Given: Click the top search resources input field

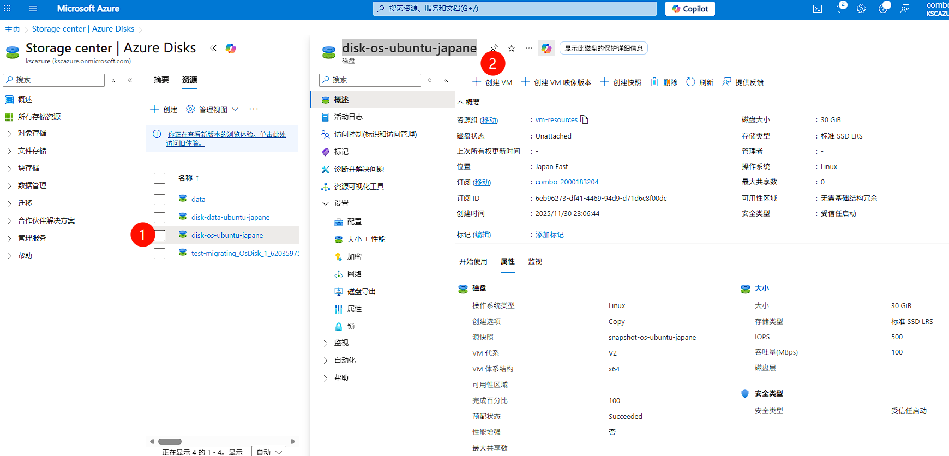Looking at the screenshot, I should (514, 9).
